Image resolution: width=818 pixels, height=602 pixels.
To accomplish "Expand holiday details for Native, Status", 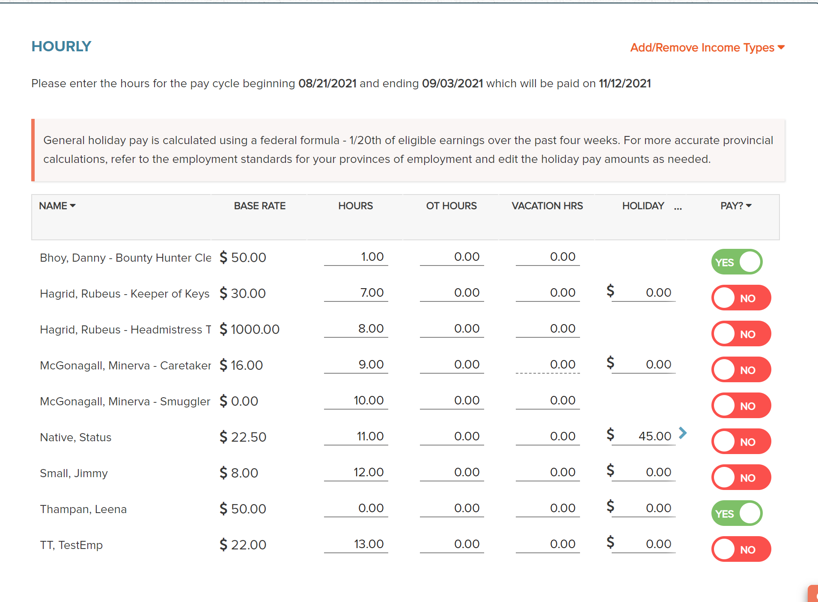I will tap(683, 433).
